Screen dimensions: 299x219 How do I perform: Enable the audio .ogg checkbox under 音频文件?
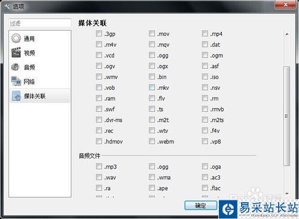(x=152, y=166)
